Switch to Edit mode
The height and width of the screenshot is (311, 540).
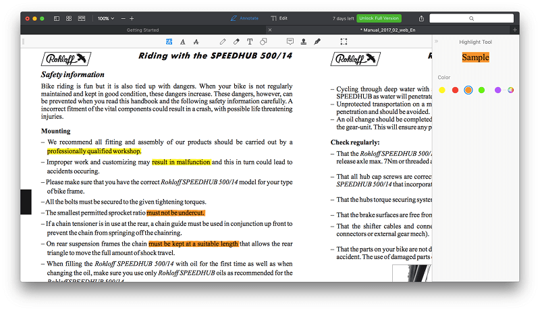point(279,18)
